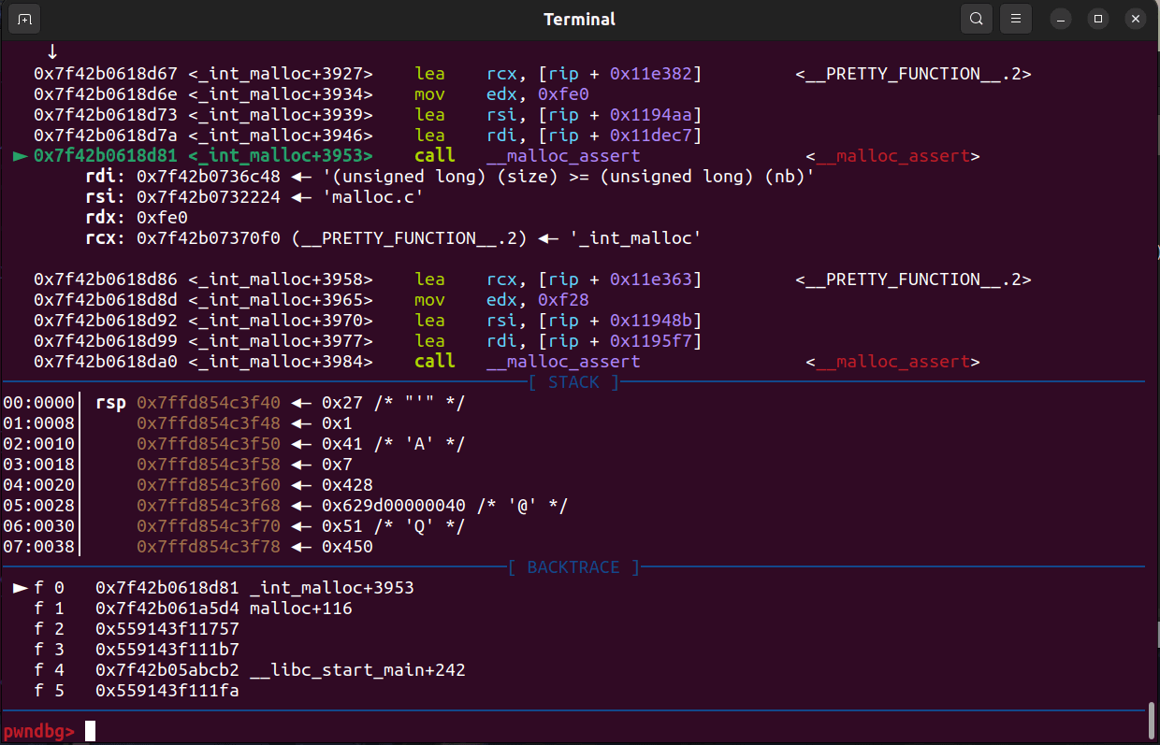The image size is (1160, 745).
Task: Open a new terminal tab
Action: [23, 19]
